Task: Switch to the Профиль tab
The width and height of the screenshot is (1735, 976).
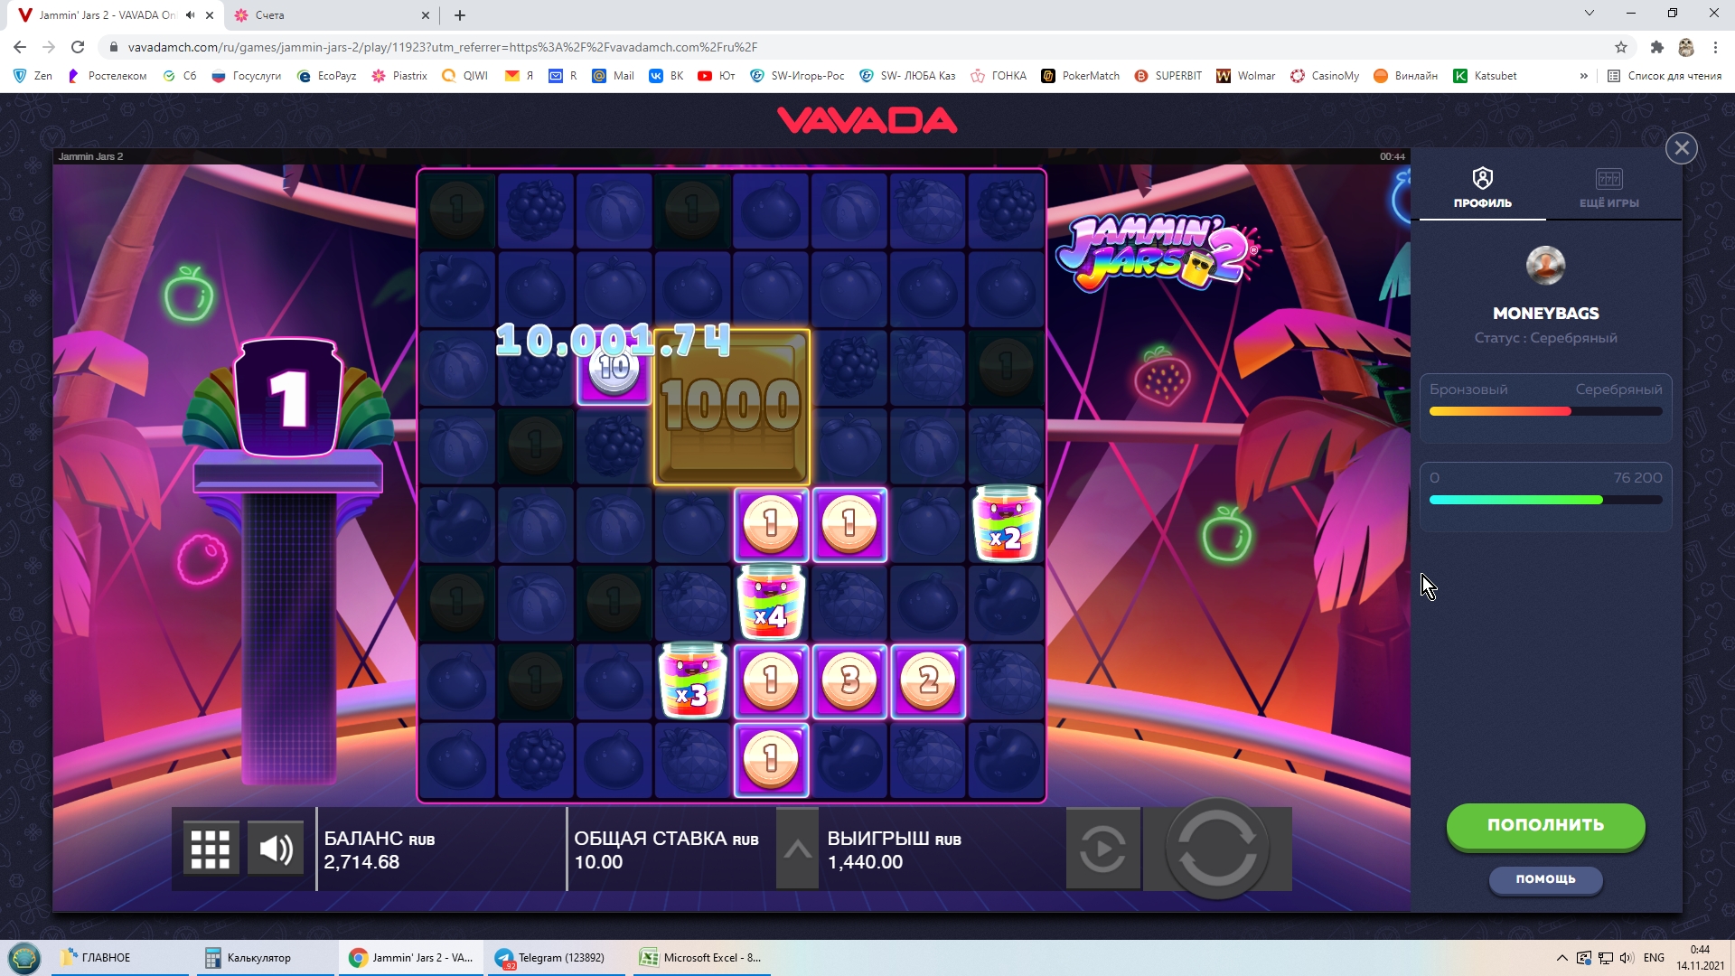Action: pos(1482,188)
